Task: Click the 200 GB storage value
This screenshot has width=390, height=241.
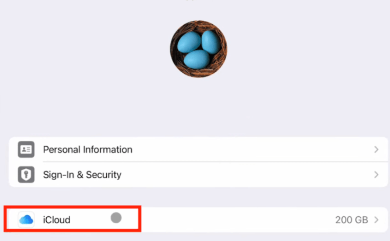Action: click(352, 220)
